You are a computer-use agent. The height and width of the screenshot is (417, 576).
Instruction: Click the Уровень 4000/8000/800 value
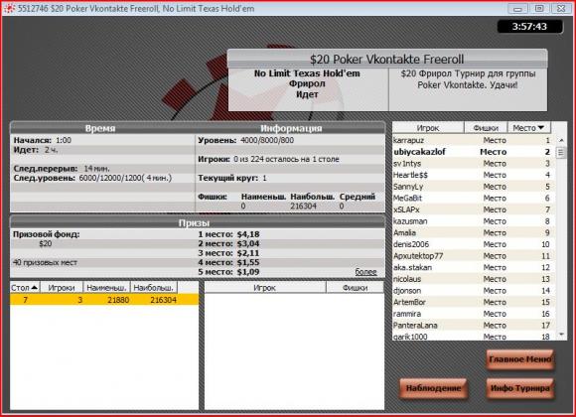(267, 140)
